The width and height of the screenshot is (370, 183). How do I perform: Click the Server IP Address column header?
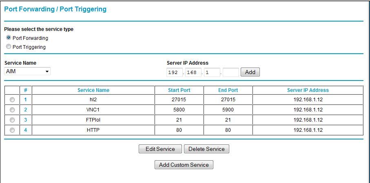308,90
